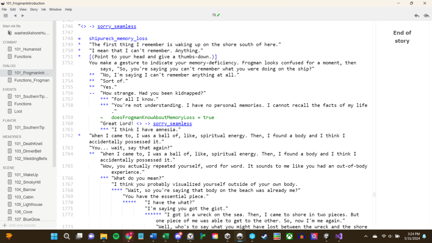This screenshot has height=243, width=432.
Task: Restart story with double rewind icon
Action: click(x=426, y=16)
